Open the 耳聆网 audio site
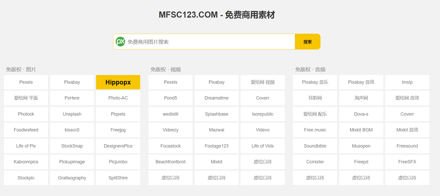The width and height of the screenshot is (440, 196). (315, 98)
